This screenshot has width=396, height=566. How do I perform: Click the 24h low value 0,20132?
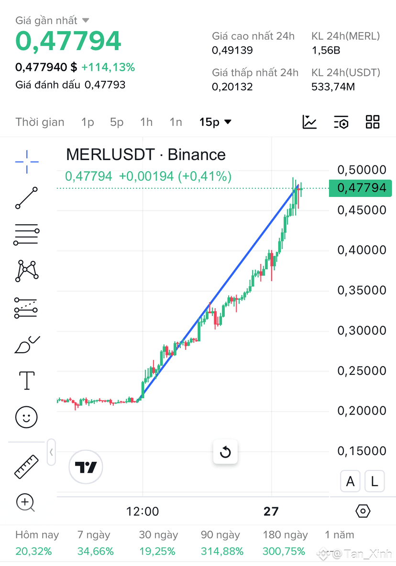coord(232,87)
